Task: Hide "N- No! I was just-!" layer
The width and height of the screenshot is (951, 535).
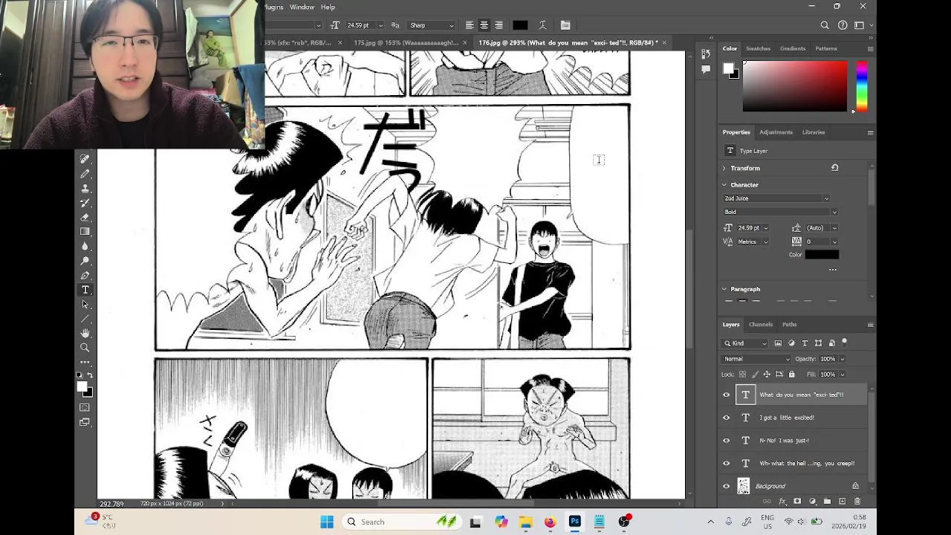Action: 727,441
